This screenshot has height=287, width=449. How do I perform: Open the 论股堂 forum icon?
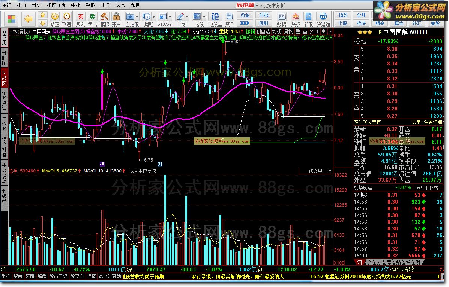215,20
